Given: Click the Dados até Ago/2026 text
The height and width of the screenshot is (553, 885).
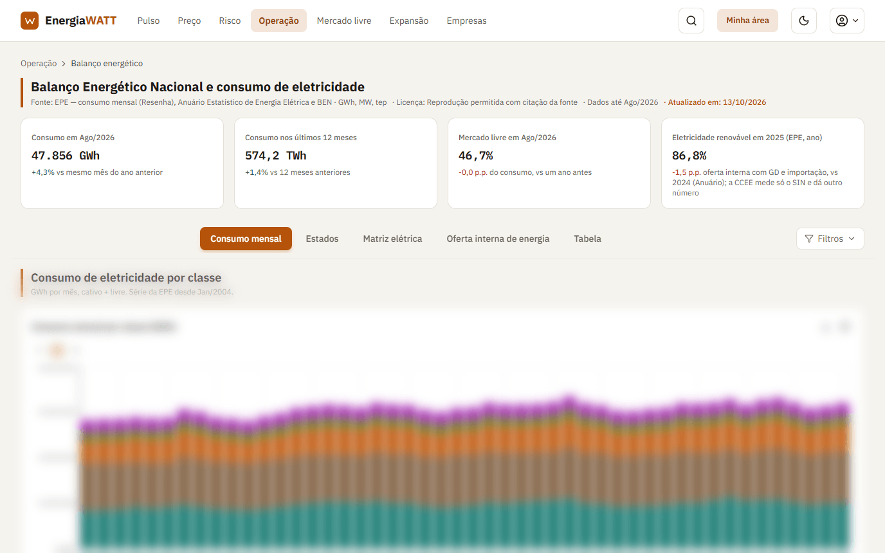Looking at the screenshot, I should tap(623, 102).
